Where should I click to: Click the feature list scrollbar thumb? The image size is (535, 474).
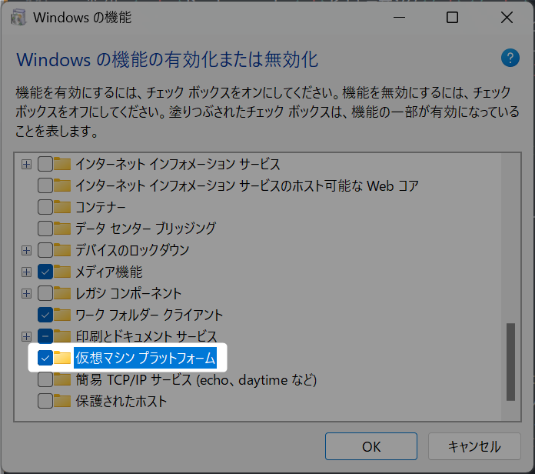[510, 362]
